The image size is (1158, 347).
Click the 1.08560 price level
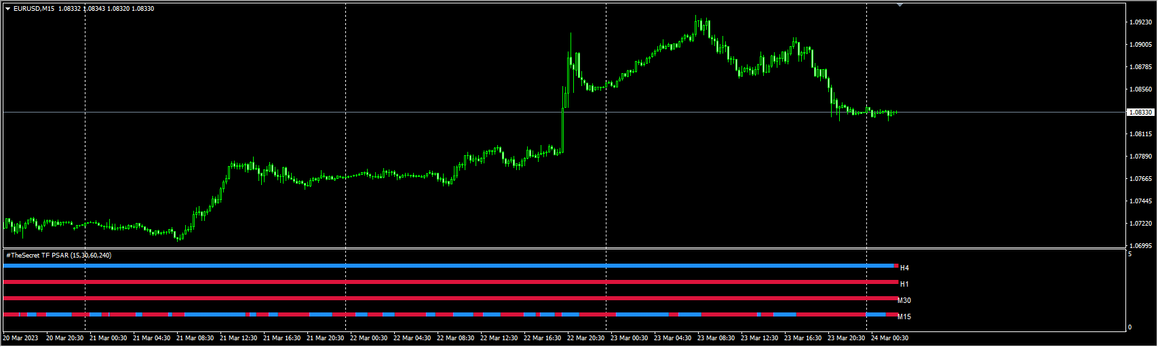(1140, 89)
